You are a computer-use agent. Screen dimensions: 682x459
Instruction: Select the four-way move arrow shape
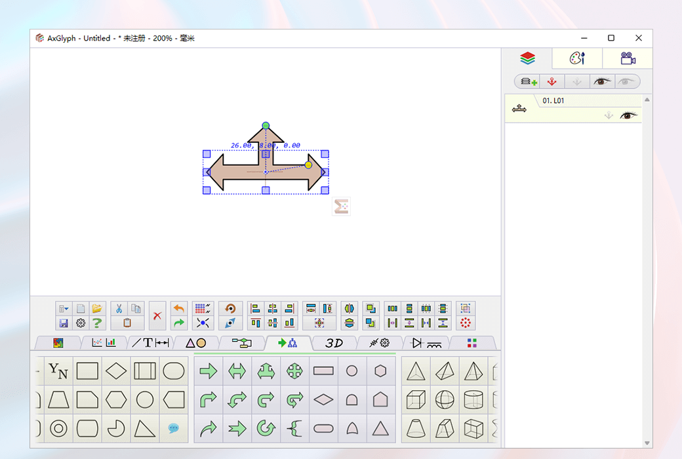tap(294, 370)
